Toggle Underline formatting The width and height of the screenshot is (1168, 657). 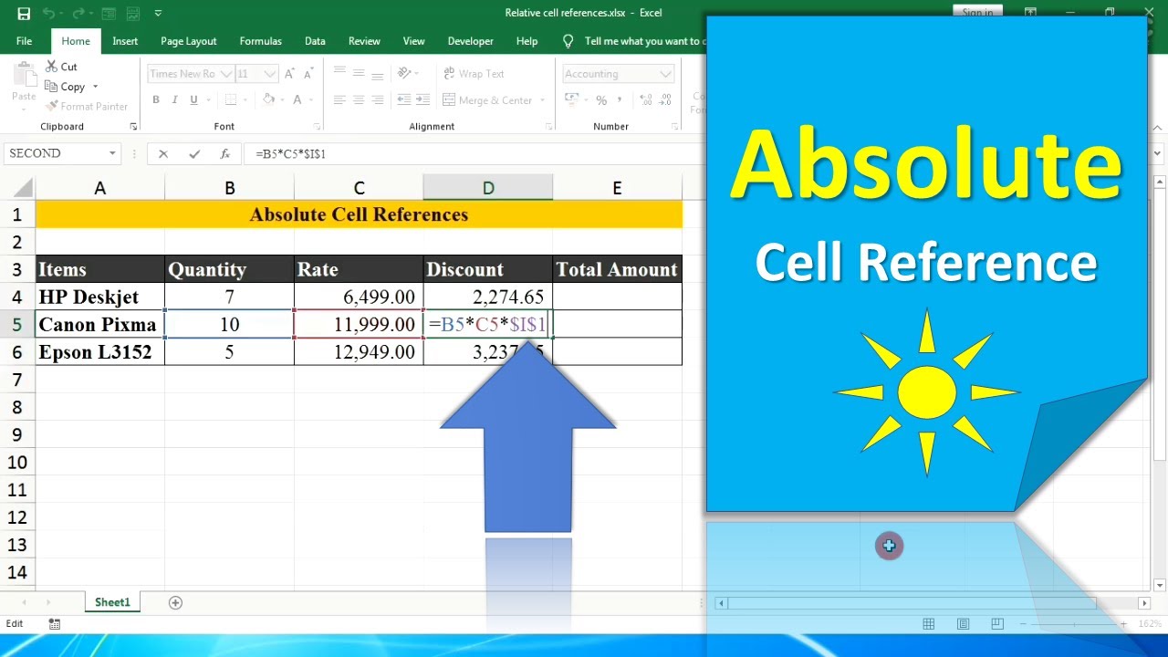click(194, 100)
